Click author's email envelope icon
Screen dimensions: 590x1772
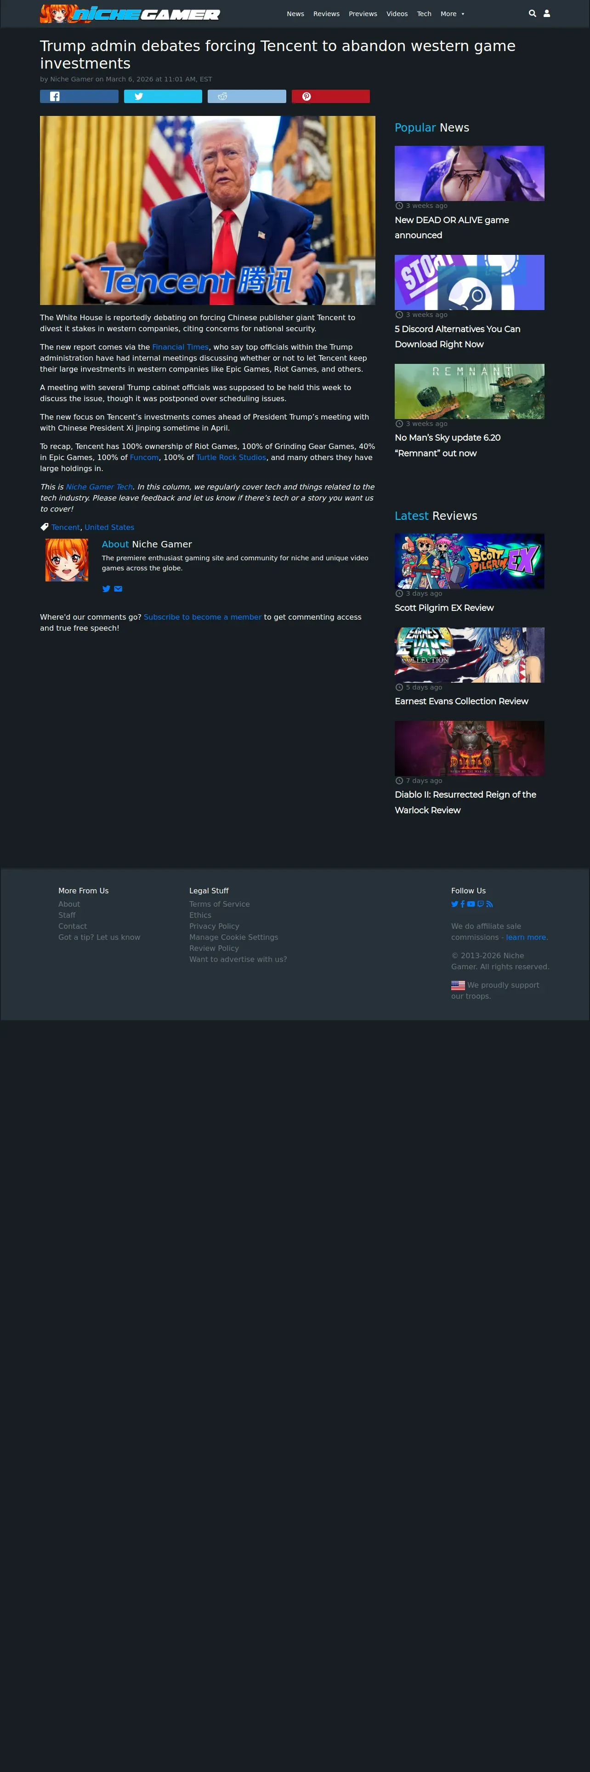tap(118, 589)
